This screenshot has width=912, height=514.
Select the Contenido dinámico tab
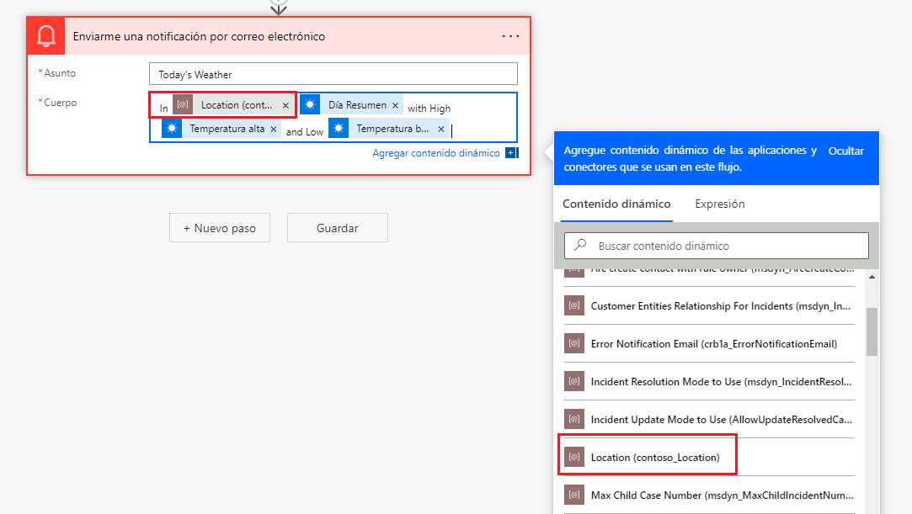coord(616,204)
